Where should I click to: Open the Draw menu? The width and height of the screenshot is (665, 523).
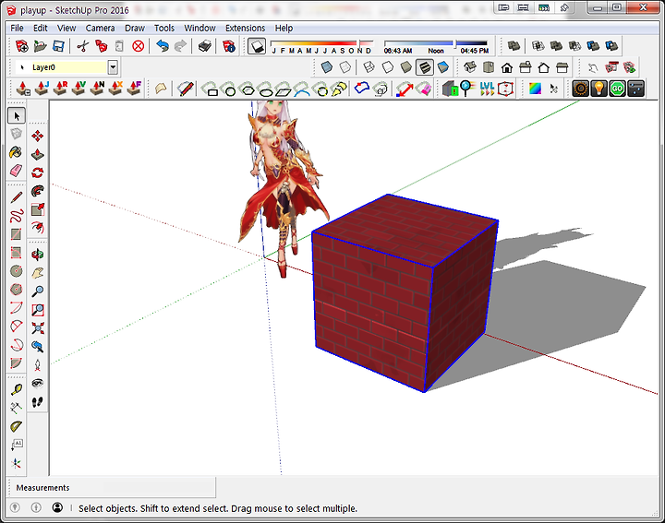[x=135, y=28]
